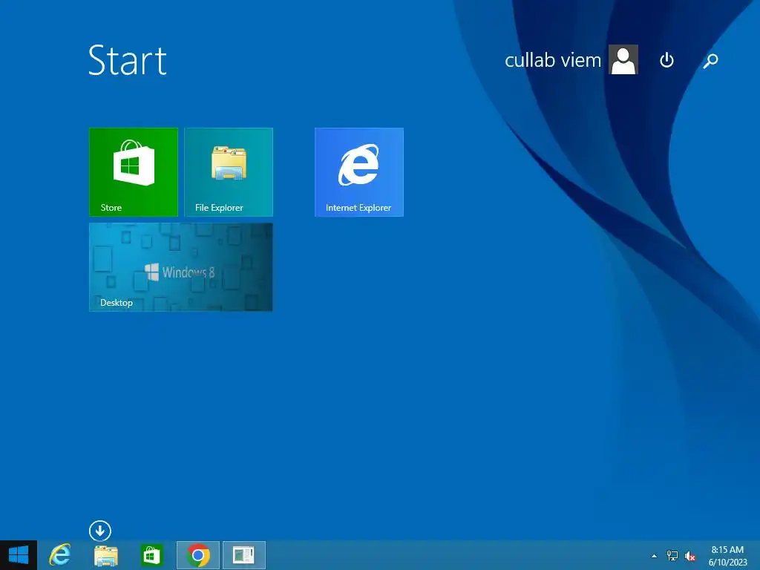760x570 pixels.
Task: Open the cullab viem account name
Action: pyautogui.click(x=552, y=60)
